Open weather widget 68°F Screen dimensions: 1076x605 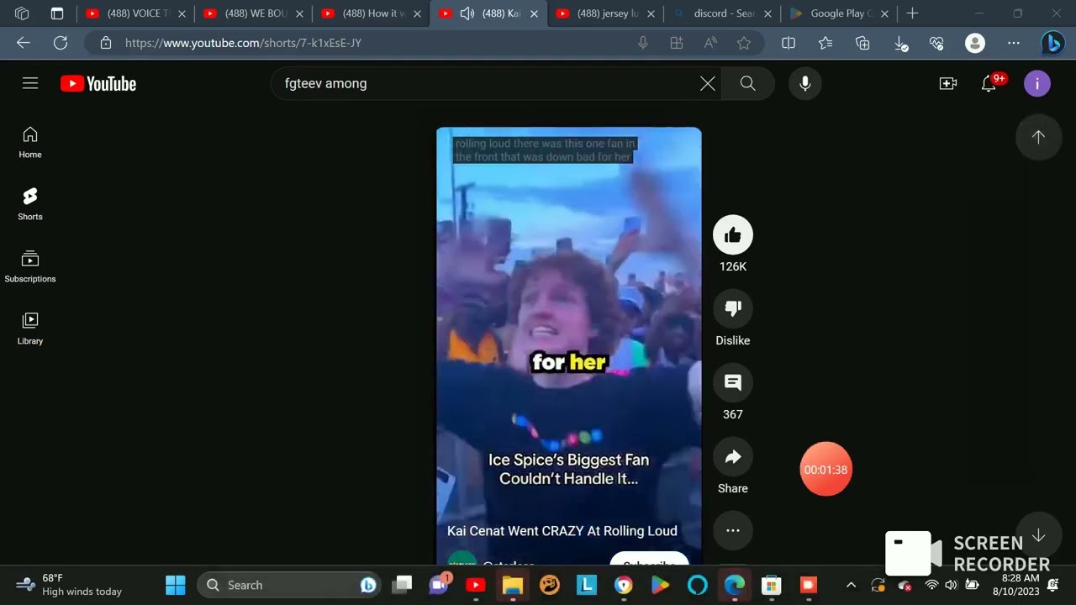pos(69,585)
